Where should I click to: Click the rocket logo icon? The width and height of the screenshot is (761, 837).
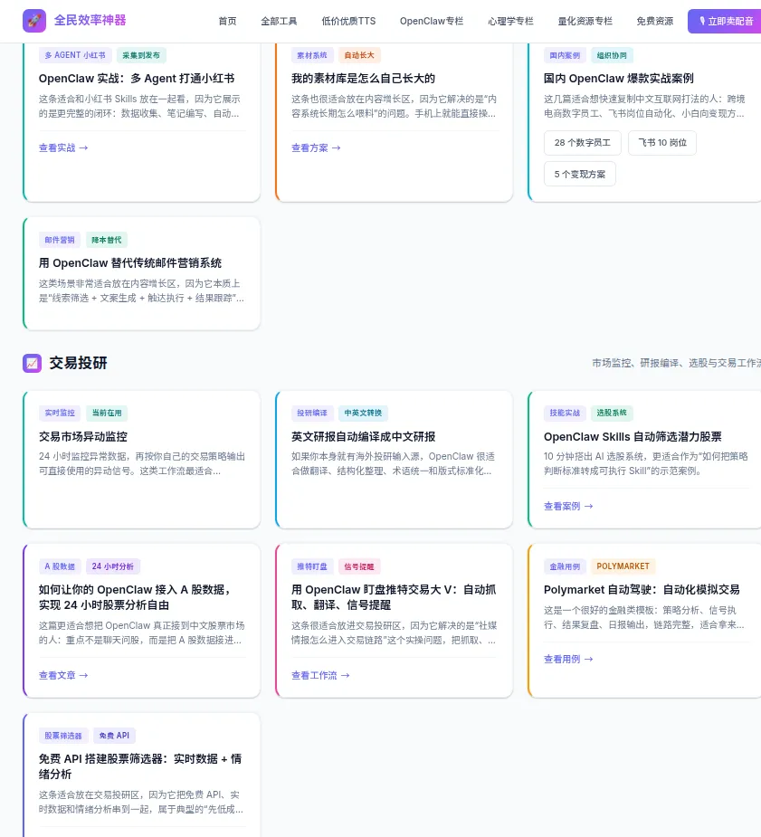tap(34, 21)
